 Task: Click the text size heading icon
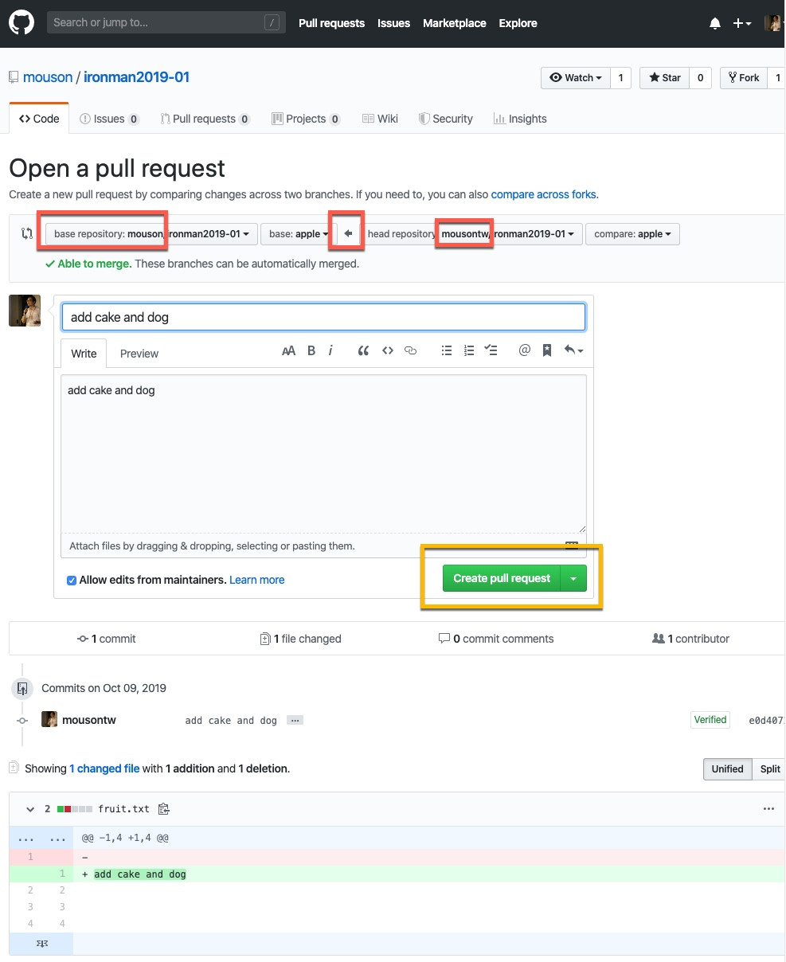289,350
